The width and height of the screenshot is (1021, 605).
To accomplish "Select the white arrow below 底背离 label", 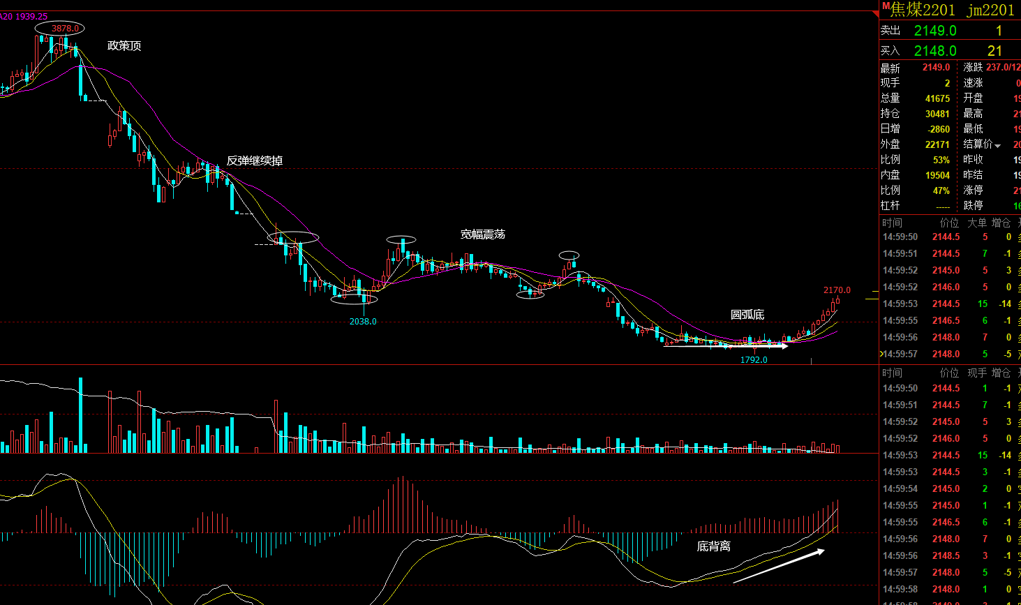I will point(779,566).
